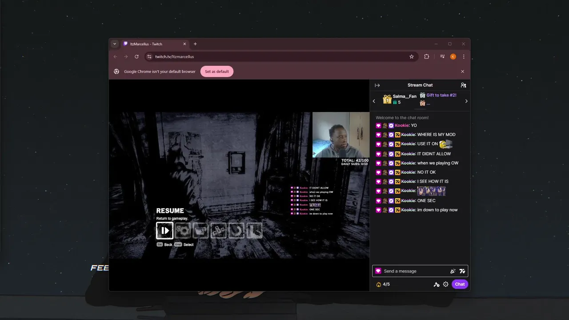
Task: Open a new Chrome tab
Action: (x=195, y=44)
